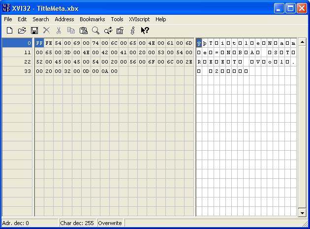Click the Copy toolbar icon
The width and height of the screenshot is (310, 229).
click(71, 31)
